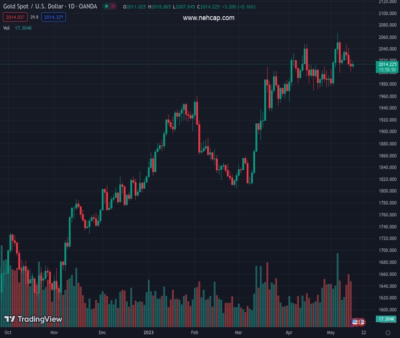Screen dimensions: 400x338
Task: Click the green 17.304K volume axis label
Action: coord(388,319)
